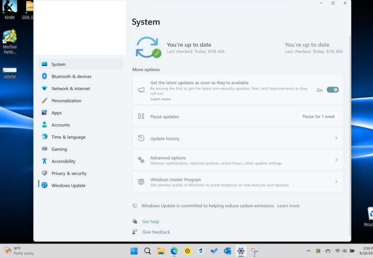This screenshot has width=373, height=258.
Task: Open the carbon emissions Learn more link
Action: pyautogui.click(x=288, y=206)
